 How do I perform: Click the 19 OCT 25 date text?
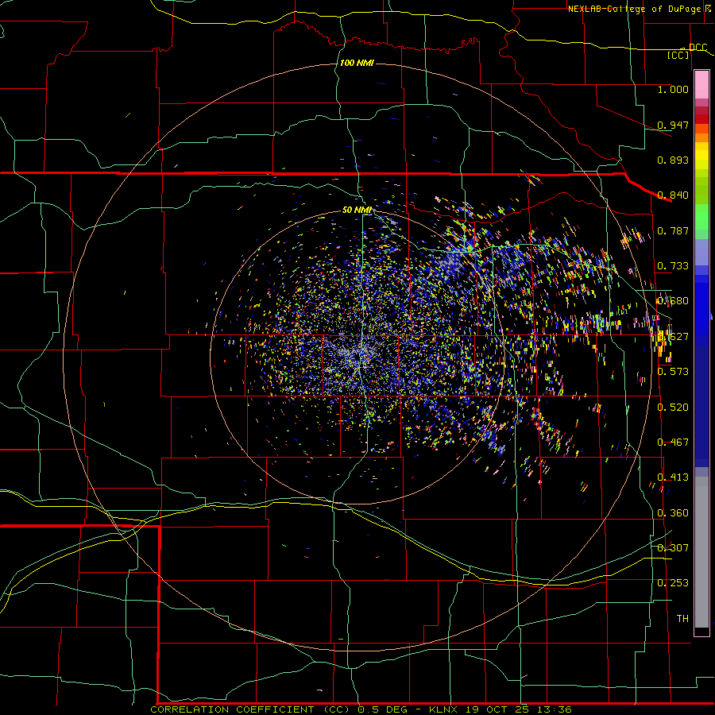coord(497,709)
